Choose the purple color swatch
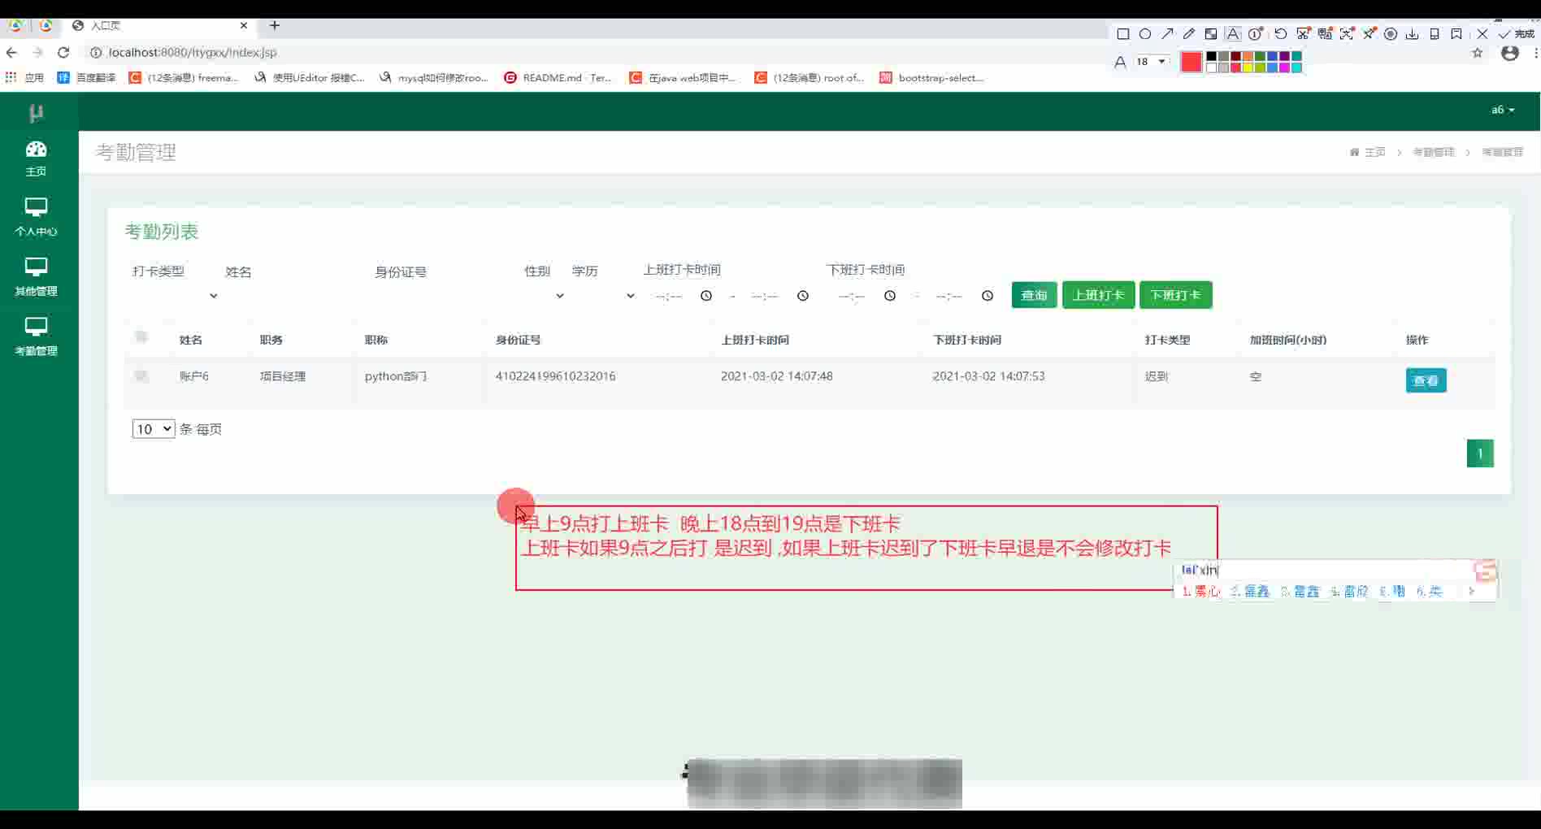This screenshot has height=829, width=1541. click(1285, 57)
